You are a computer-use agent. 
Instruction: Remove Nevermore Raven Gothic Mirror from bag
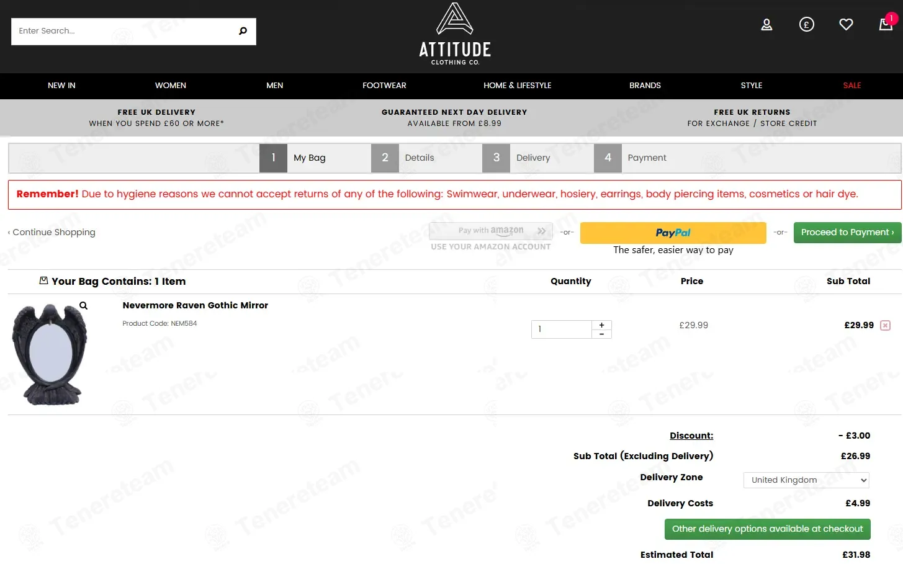(x=886, y=326)
